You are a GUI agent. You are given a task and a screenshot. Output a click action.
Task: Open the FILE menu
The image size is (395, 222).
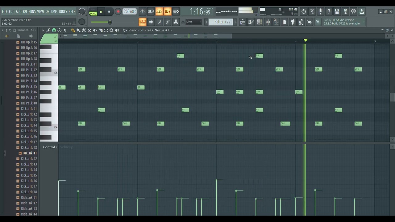tap(5, 12)
